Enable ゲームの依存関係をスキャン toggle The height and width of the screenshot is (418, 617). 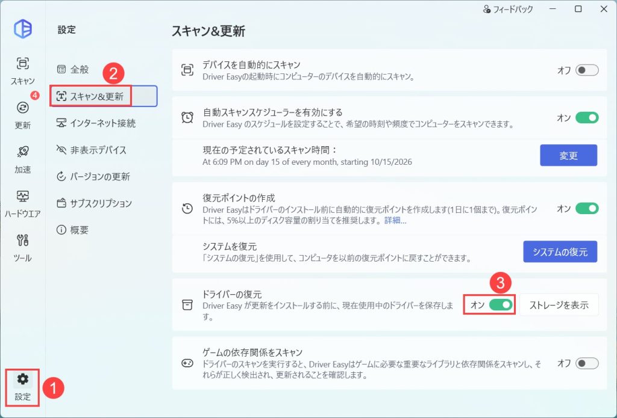coord(587,363)
